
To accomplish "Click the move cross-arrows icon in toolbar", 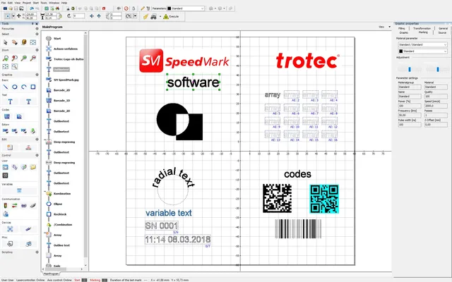I will click(x=19, y=16).
